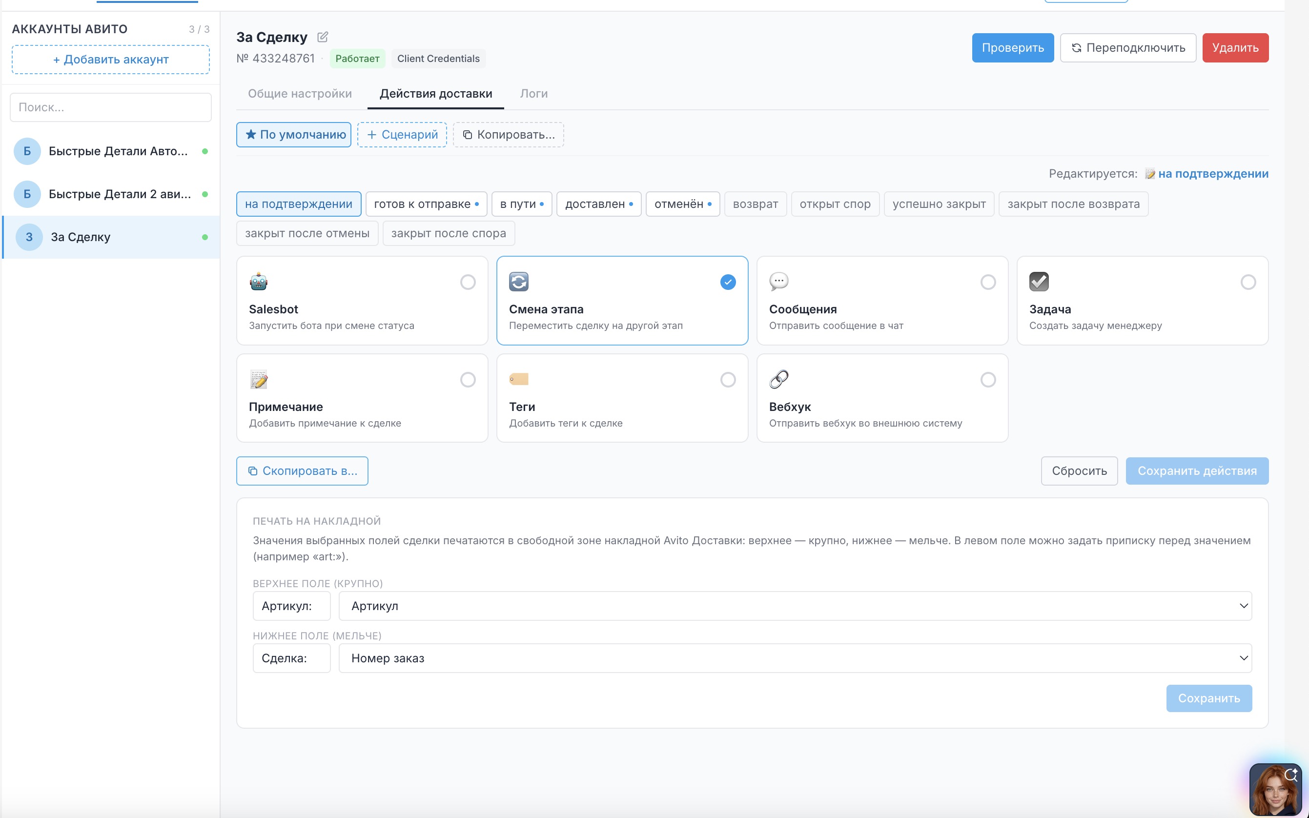Select the открыт спор status chip
Viewport: 1309px width, 818px height.
(x=835, y=204)
